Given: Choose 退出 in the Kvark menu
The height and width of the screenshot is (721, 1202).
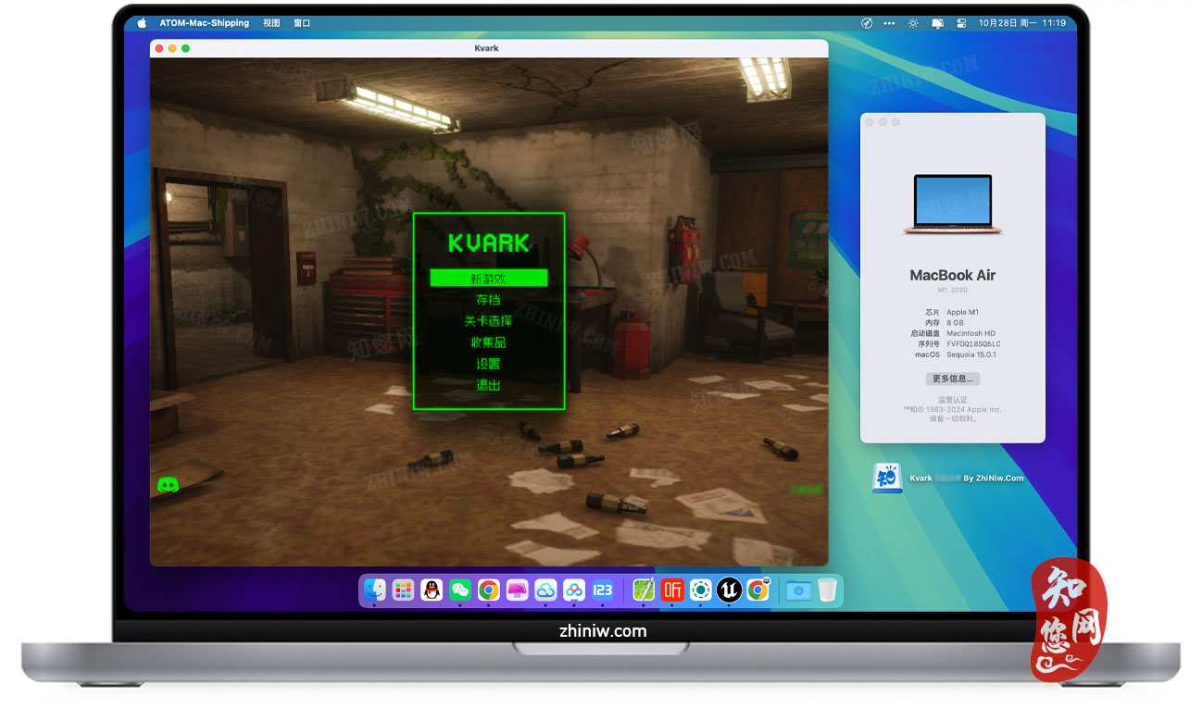Looking at the screenshot, I should point(489,385).
